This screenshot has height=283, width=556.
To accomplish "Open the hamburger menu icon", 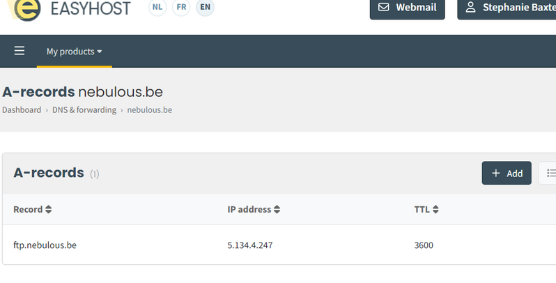I will click(x=19, y=51).
